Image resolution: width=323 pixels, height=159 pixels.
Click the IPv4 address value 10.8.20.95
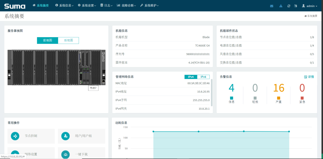point(203,92)
